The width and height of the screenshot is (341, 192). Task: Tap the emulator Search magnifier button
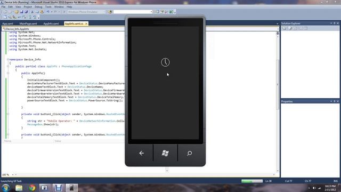(x=190, y=153)
